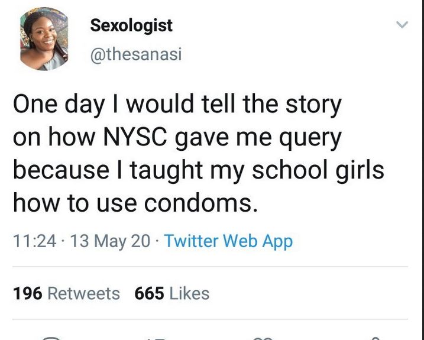Image resolution: width=424 pixels, height=340 pixels.
Task: View the 665 Likes list
Action: [172, 293]
